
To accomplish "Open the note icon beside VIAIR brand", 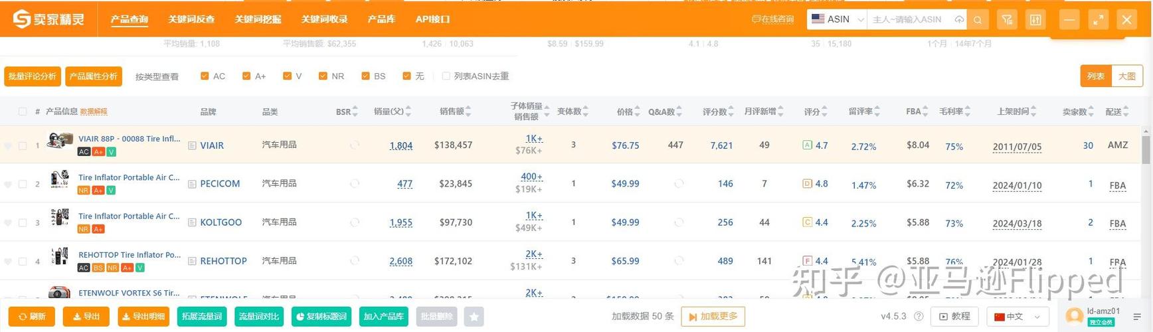I will [192, 145].
